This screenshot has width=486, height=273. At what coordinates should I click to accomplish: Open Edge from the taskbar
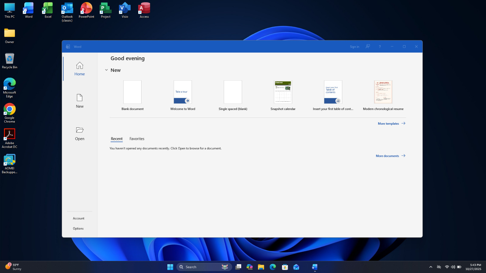click(x=273, y=267)
